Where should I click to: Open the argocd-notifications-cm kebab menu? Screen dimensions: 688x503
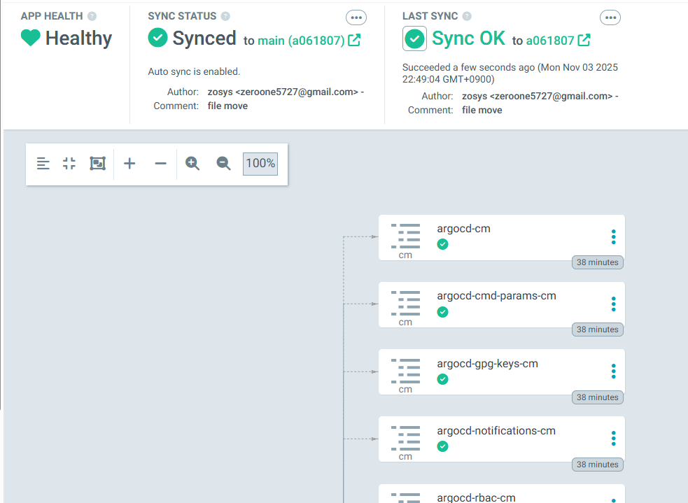point(613,439)
